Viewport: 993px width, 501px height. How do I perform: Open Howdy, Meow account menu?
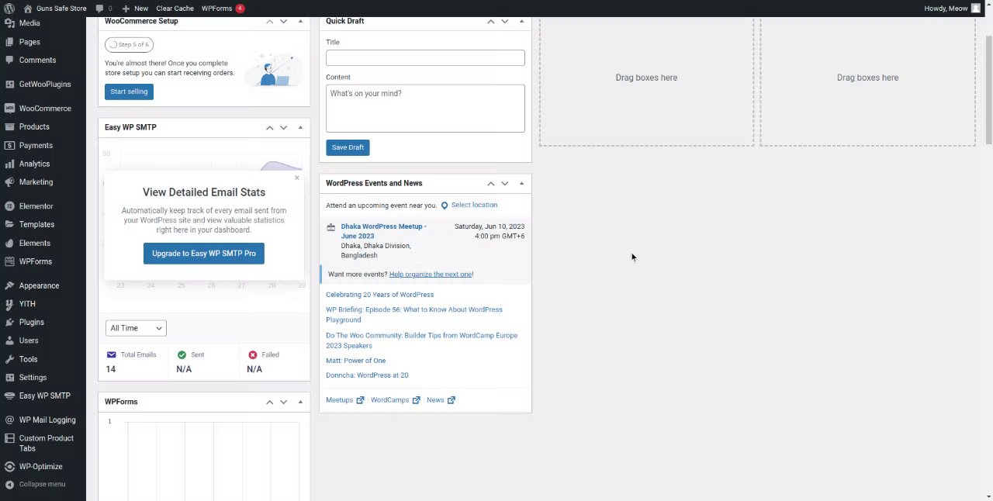pos(952,9)
